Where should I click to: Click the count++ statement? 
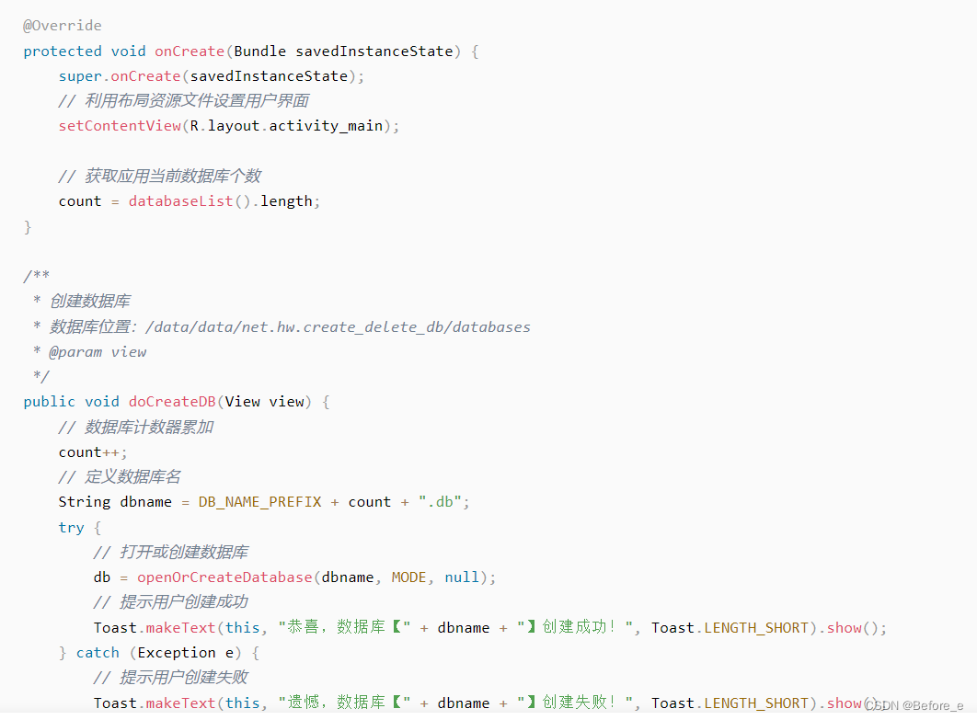[92, 452]
